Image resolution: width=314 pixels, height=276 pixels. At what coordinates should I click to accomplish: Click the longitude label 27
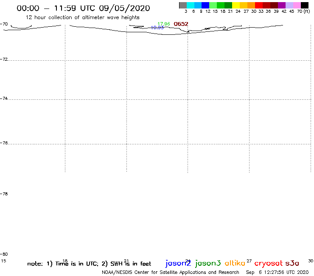(249, 261)
